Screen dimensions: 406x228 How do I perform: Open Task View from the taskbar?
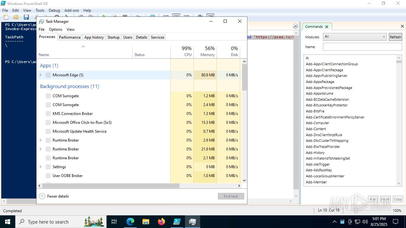point(114,222)
